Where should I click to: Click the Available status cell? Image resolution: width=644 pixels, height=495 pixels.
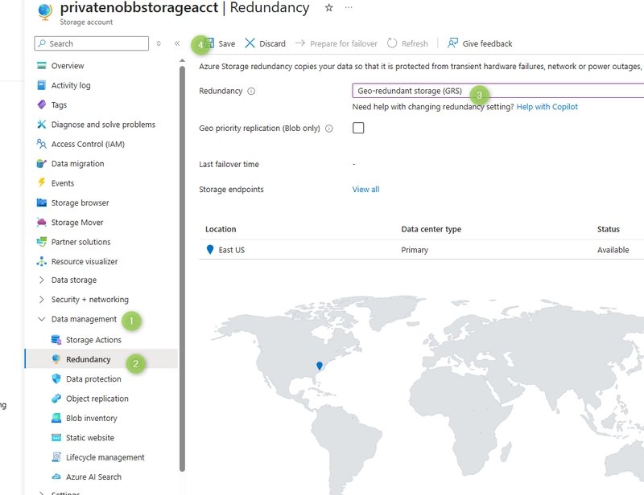pyautogui.click(x=613, y=250)
